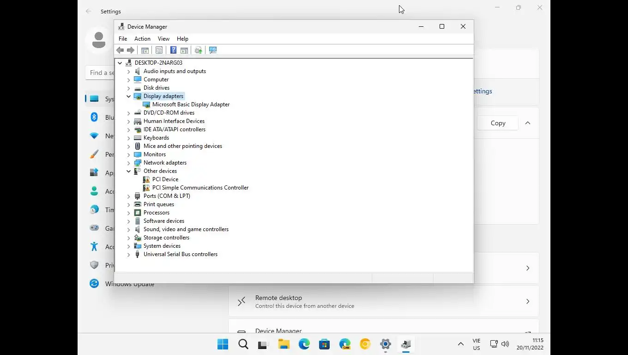Click the network icon in system tray
Viewport: 628px width, 355px height.
tap(494, 344)
